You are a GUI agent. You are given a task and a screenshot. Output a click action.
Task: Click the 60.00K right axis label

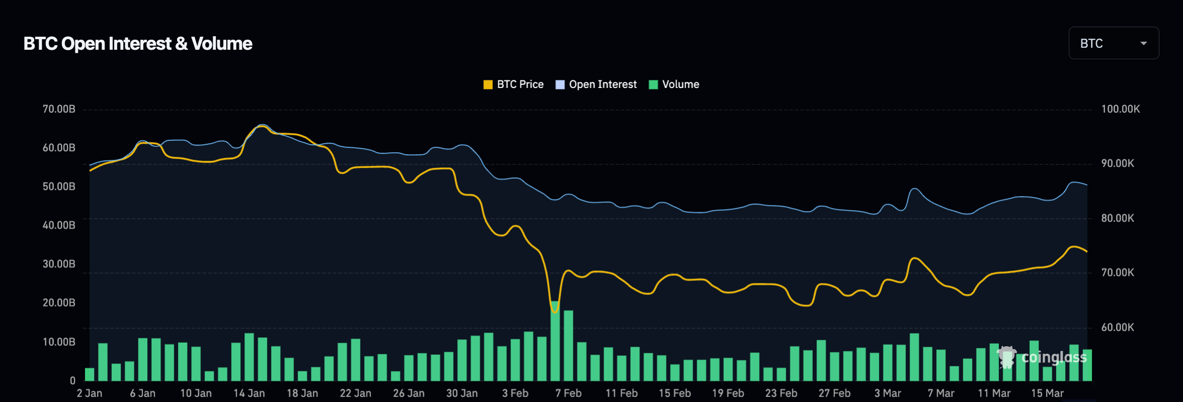pos(1117,328)
